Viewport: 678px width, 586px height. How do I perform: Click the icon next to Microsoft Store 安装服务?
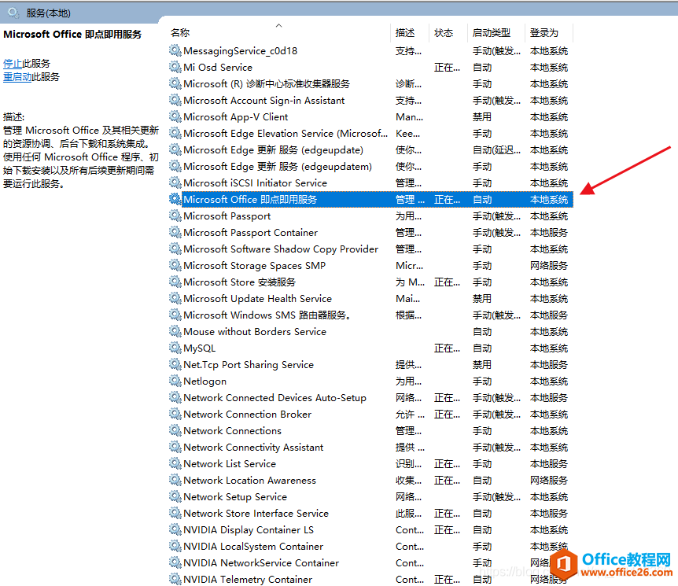[175, 282]
